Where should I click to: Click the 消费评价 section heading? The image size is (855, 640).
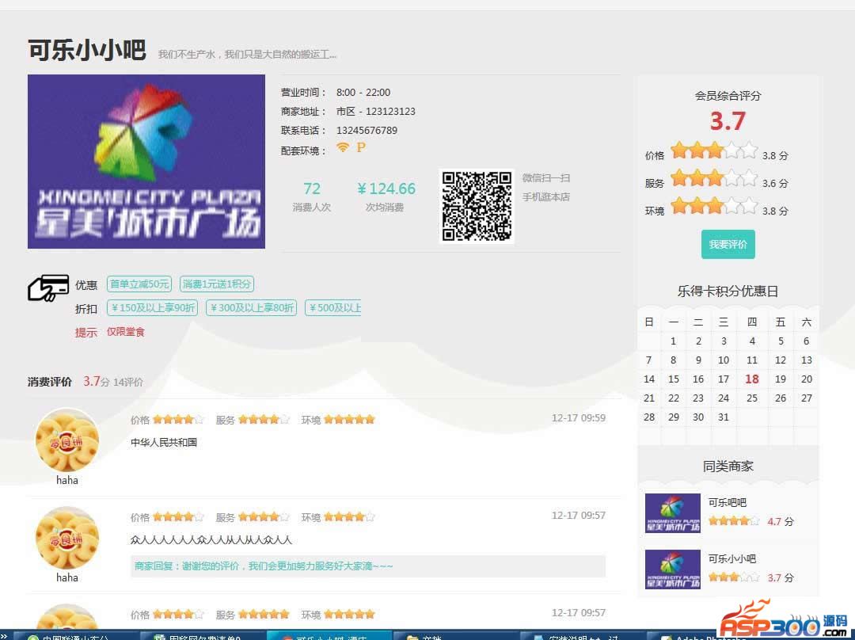coord(50,382)
